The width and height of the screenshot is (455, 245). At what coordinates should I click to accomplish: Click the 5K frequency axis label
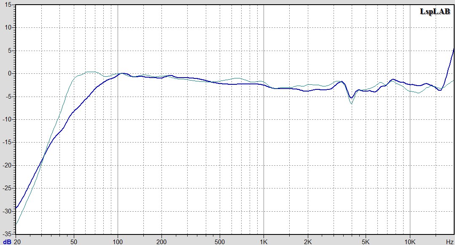tap(366, 242)
